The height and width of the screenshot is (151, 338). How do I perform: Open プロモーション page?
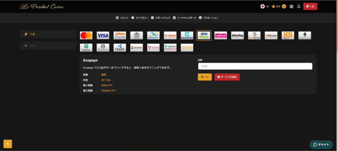(x=208, y=18)
